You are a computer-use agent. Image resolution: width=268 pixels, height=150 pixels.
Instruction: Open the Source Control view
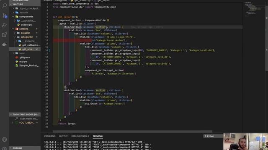click(x=5, y=16)
